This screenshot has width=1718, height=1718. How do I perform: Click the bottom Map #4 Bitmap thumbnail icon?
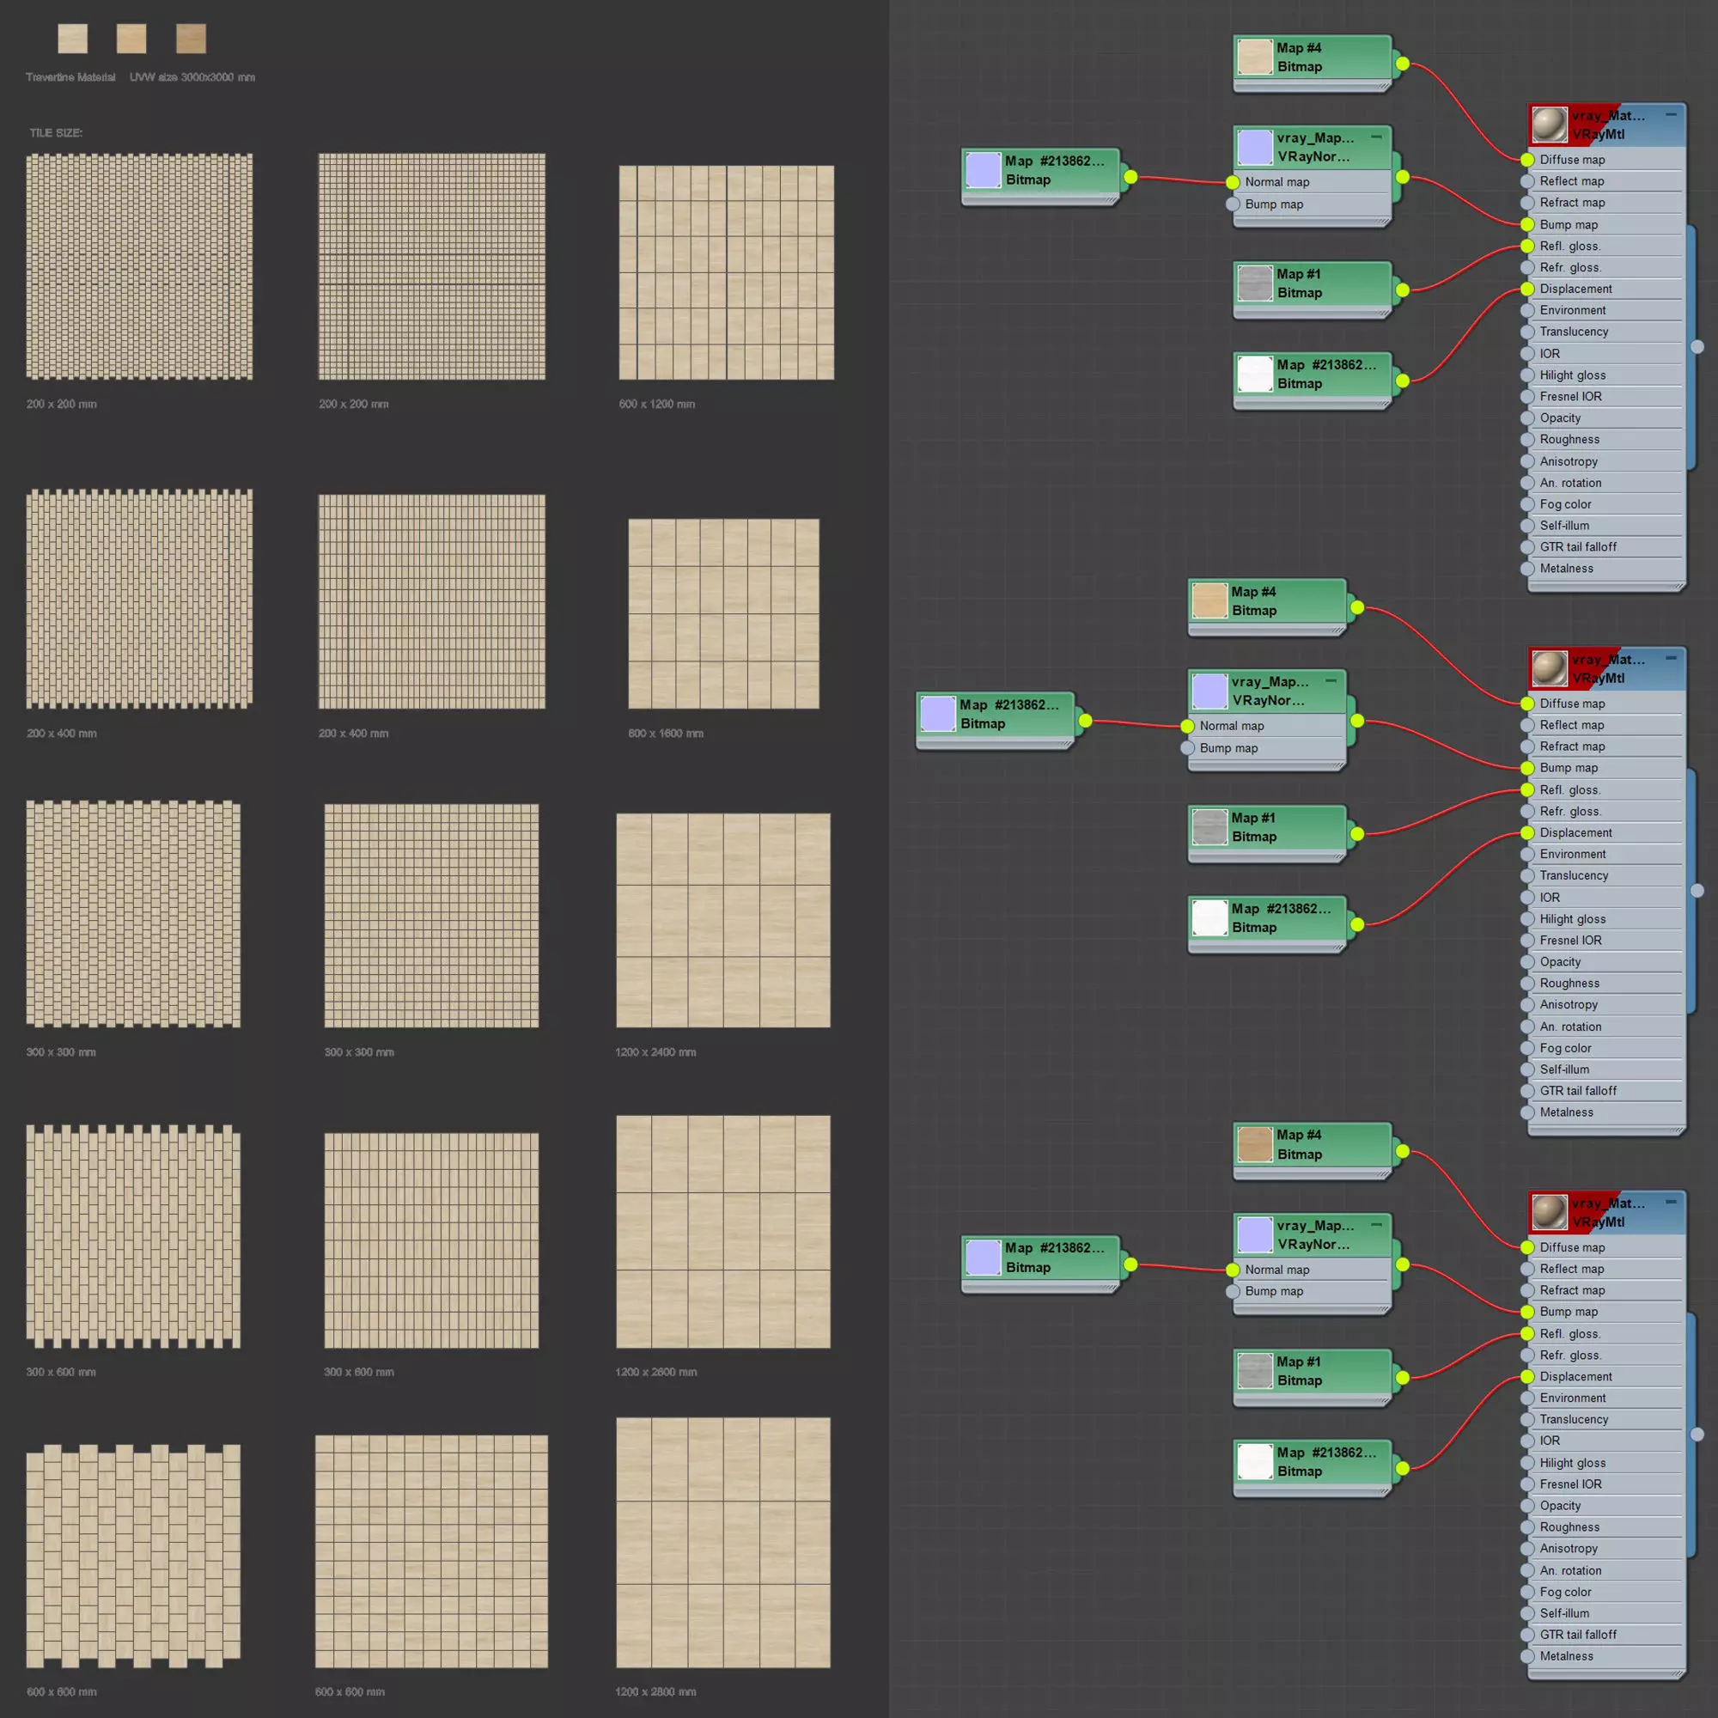point(1255,1144)
